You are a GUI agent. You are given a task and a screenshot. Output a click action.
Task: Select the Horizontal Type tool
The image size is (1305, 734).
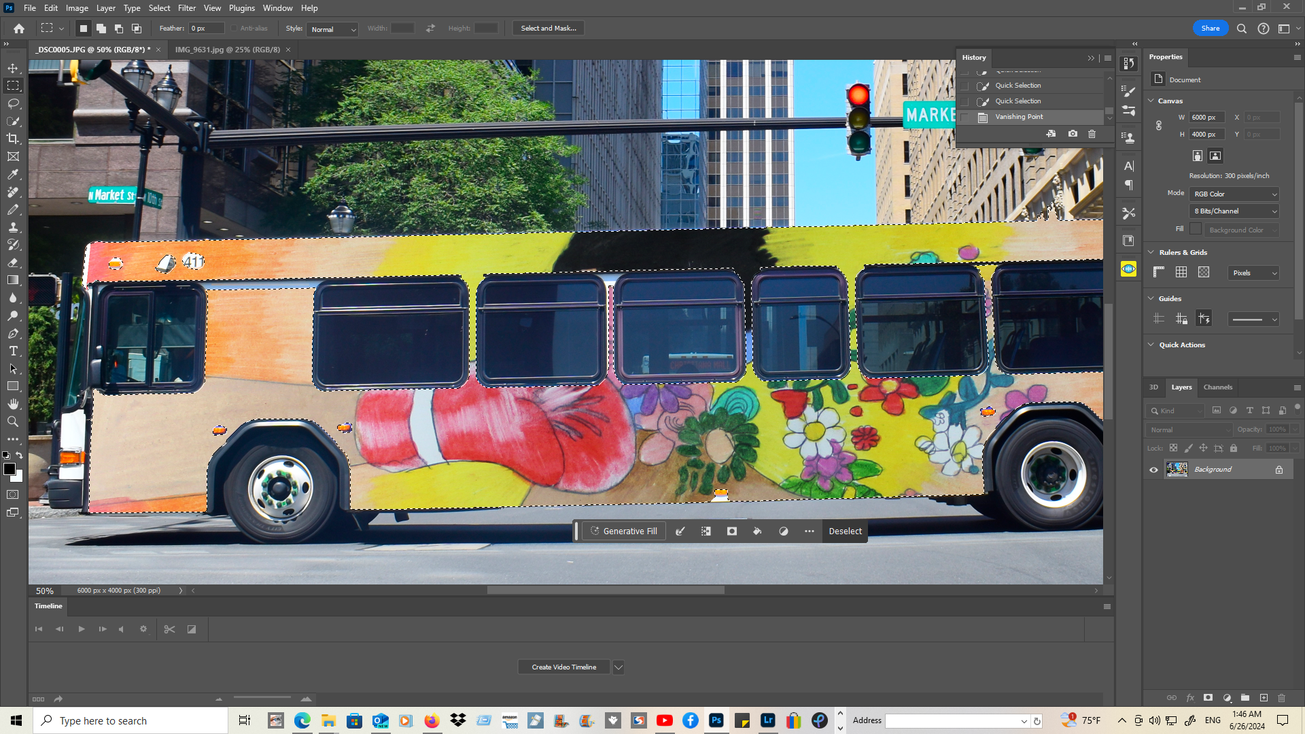point(13,351)
